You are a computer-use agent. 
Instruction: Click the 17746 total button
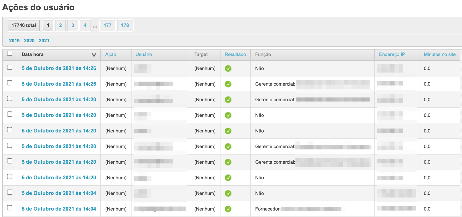coord(24,25)
